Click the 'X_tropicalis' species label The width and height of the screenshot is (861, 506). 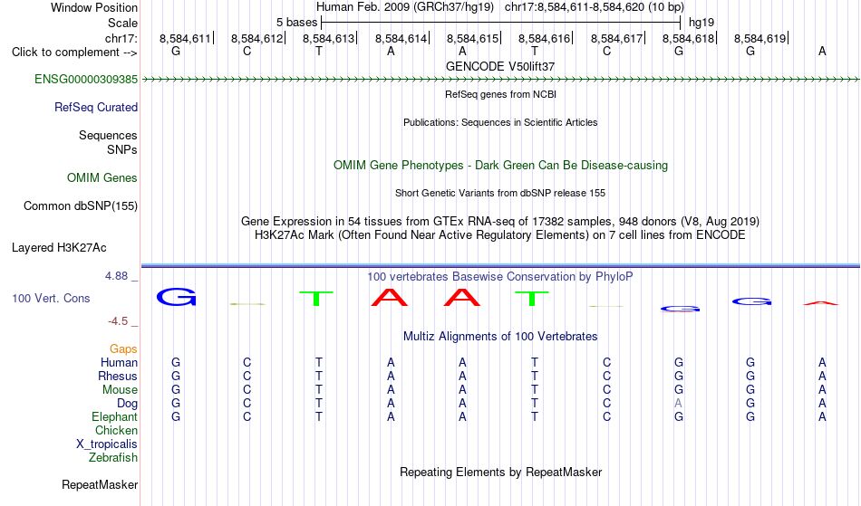[107, 444]
